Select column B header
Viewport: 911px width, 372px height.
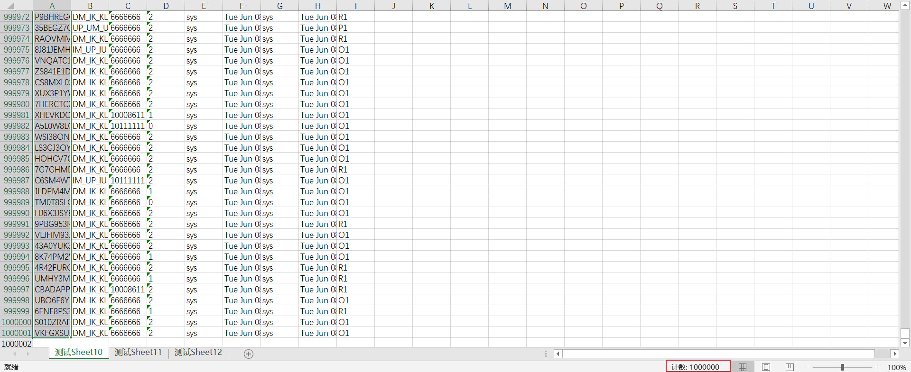point(90,6)
